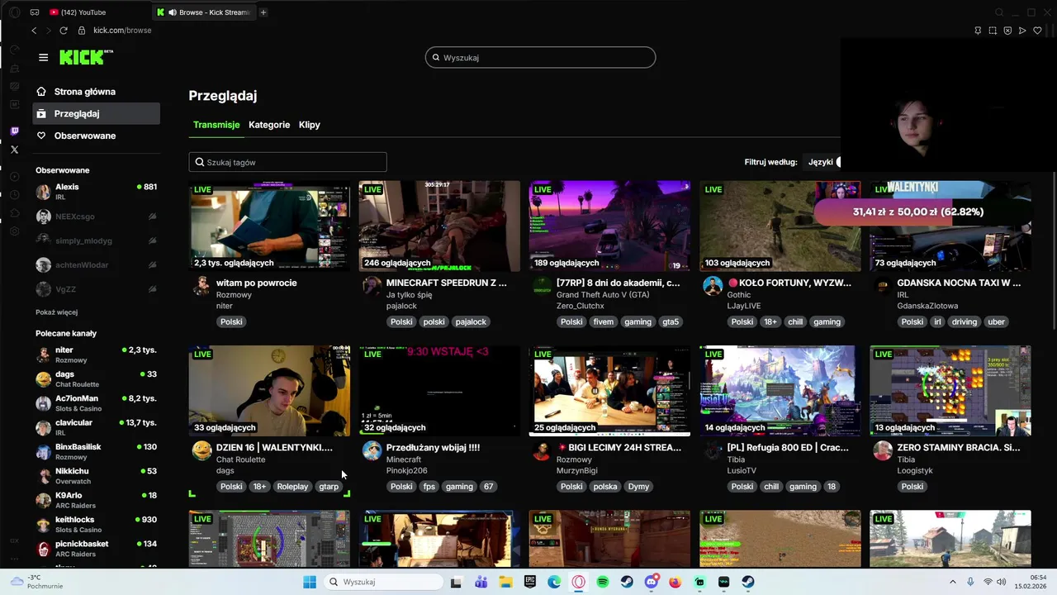Open recommended channel Ac7ionMan
1057x595 pixels.
coord(97,403)
